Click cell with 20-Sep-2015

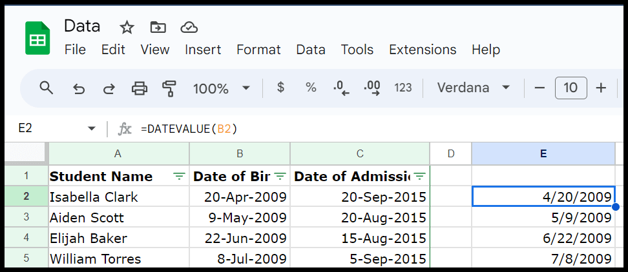point(360,197)
